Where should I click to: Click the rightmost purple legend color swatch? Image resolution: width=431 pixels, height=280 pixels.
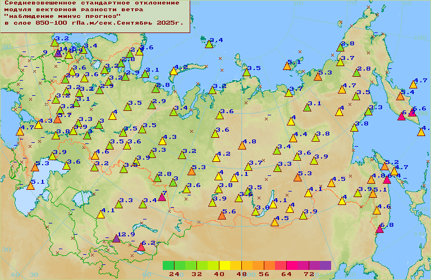point(325,265)
